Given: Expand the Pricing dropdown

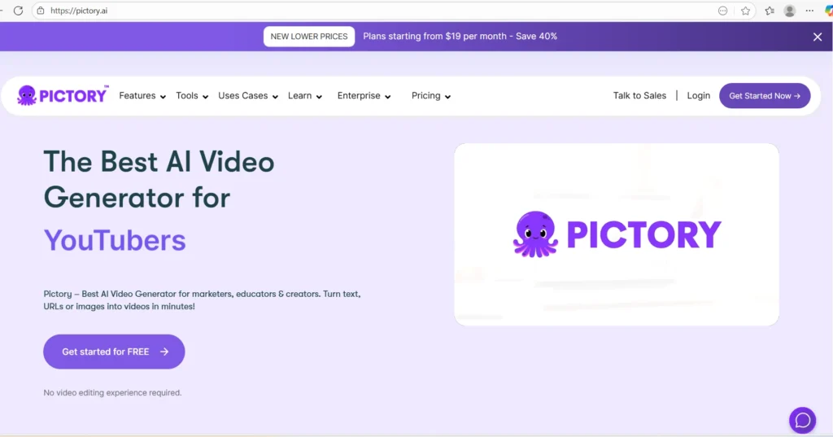Looking at the screenshot, I should [x=430, y=96].
